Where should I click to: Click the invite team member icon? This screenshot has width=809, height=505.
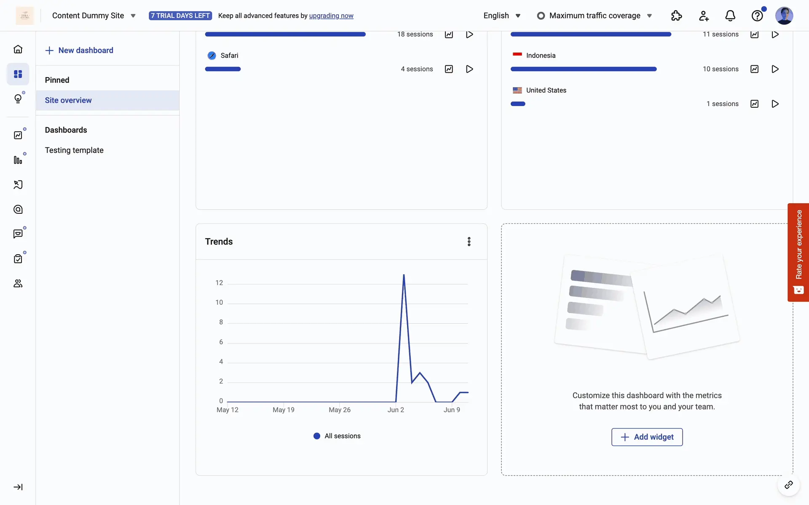pos(704,16)
